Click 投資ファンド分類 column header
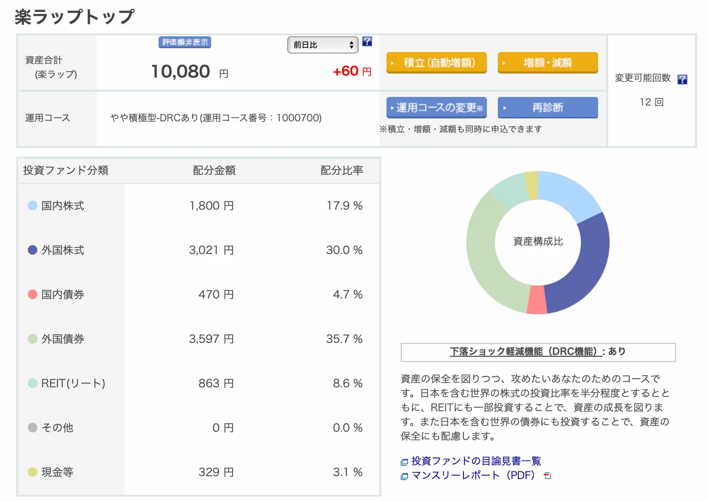This screenshot has height=501, width=708. point(66,171)
